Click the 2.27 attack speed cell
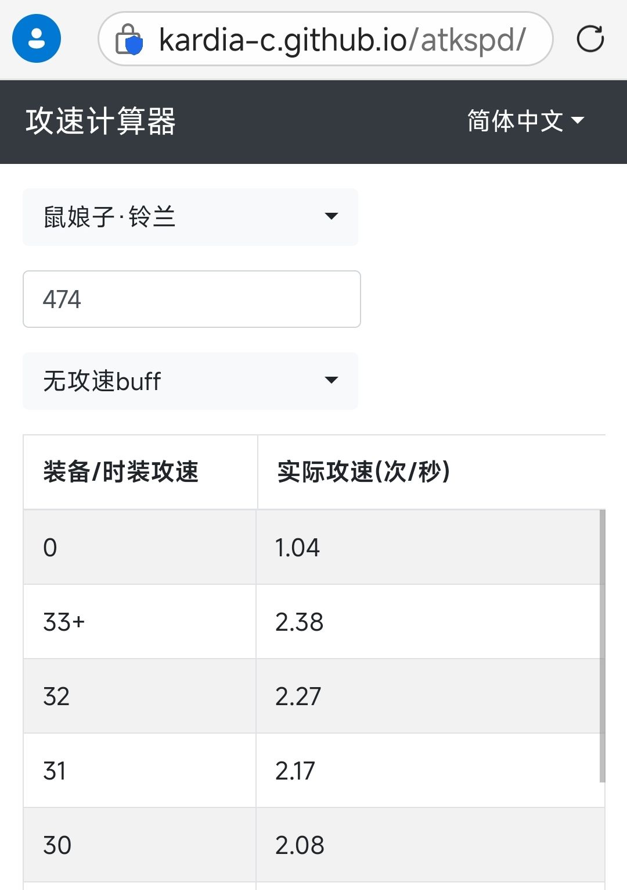Screen dimensions: 627x890 point(298,696)
